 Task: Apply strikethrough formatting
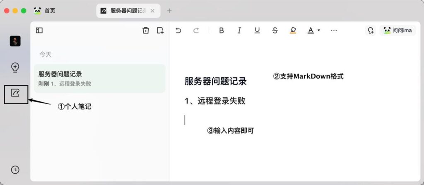(275, 30)
